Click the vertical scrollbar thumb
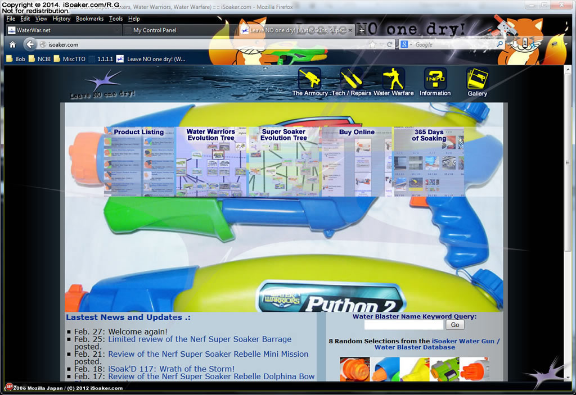 568,162
